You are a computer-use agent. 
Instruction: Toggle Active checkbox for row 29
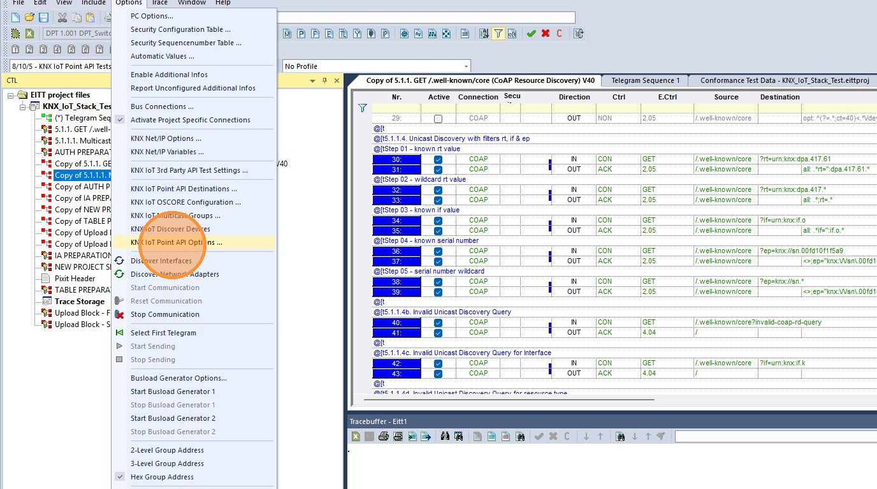(438, 119)
